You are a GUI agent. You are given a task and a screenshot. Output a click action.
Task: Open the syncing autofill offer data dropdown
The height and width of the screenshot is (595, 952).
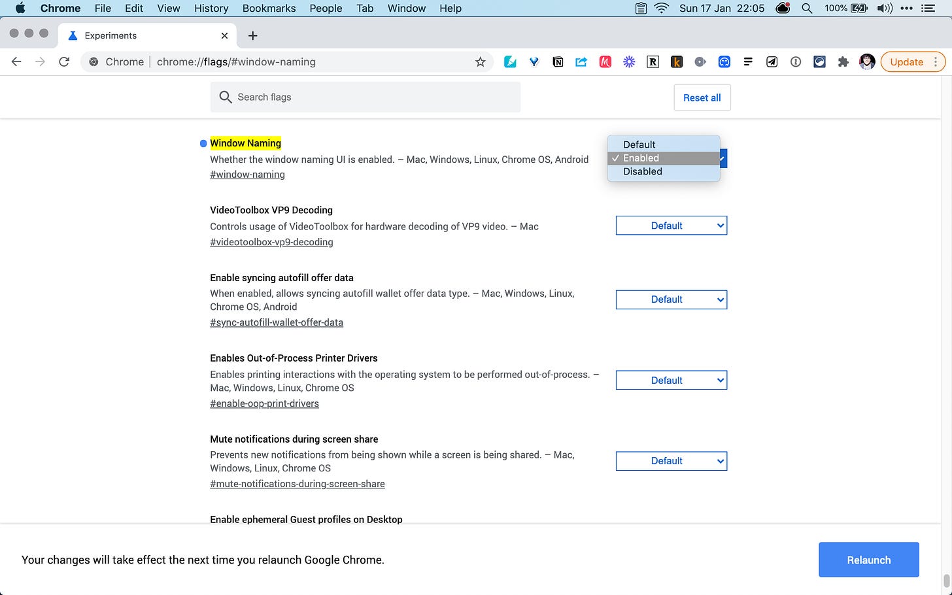(671, 299)
